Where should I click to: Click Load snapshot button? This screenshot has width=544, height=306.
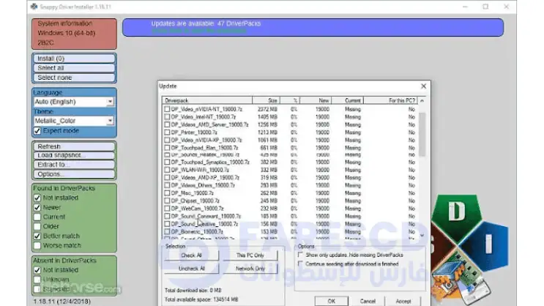click(74, 155)
